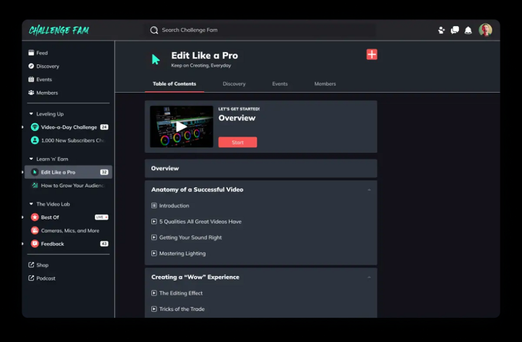Open the chat messages icon

(x=455, y=30)
